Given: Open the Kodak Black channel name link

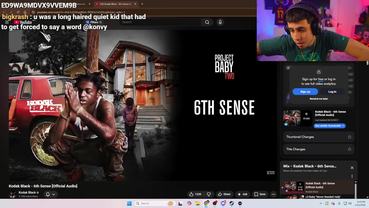Looking at the screenshot, I should [x=27, y=192].
